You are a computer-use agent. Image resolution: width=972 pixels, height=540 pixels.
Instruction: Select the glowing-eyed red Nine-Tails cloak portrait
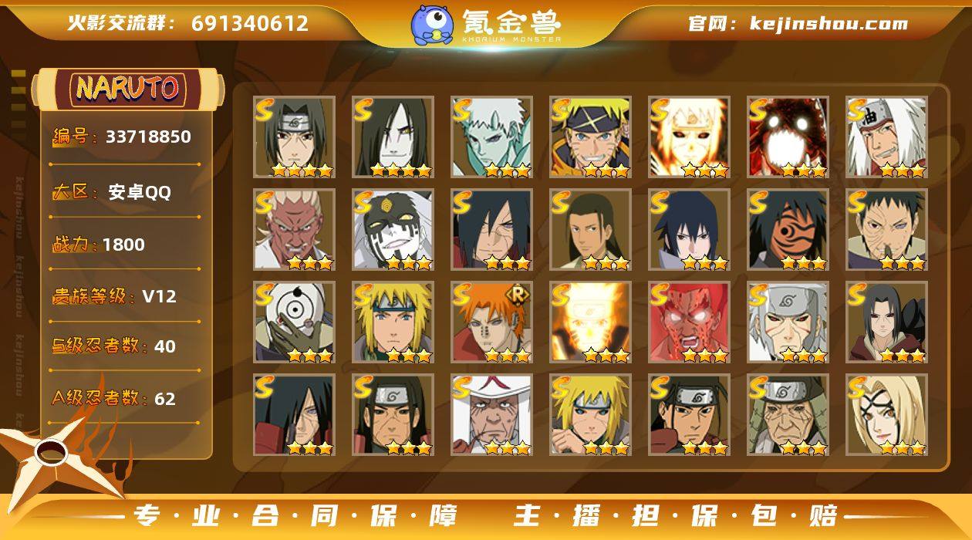(788, 137)
